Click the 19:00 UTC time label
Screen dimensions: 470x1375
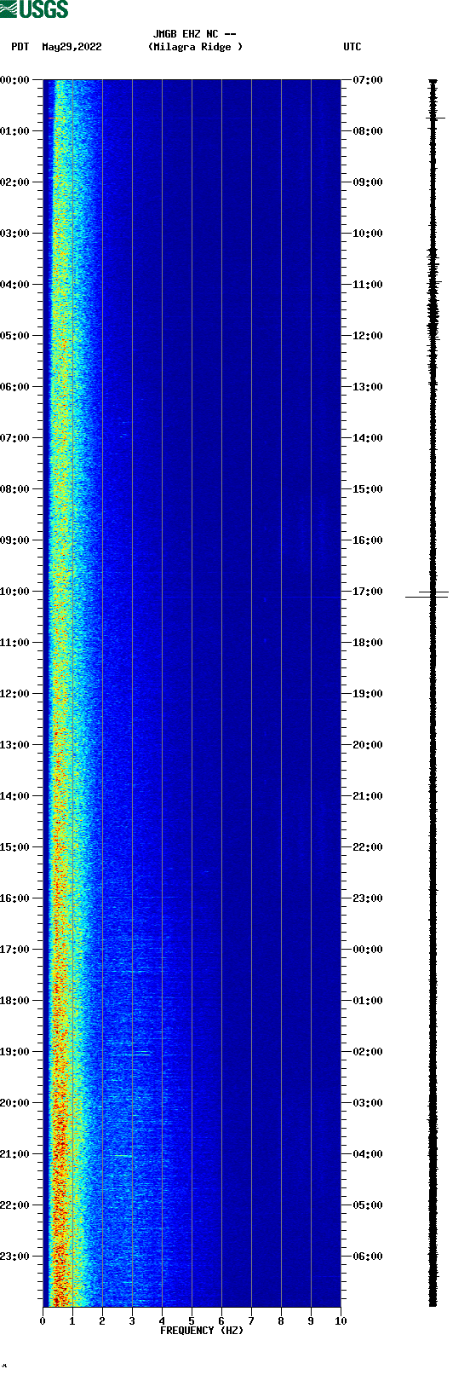click(368, 694)
